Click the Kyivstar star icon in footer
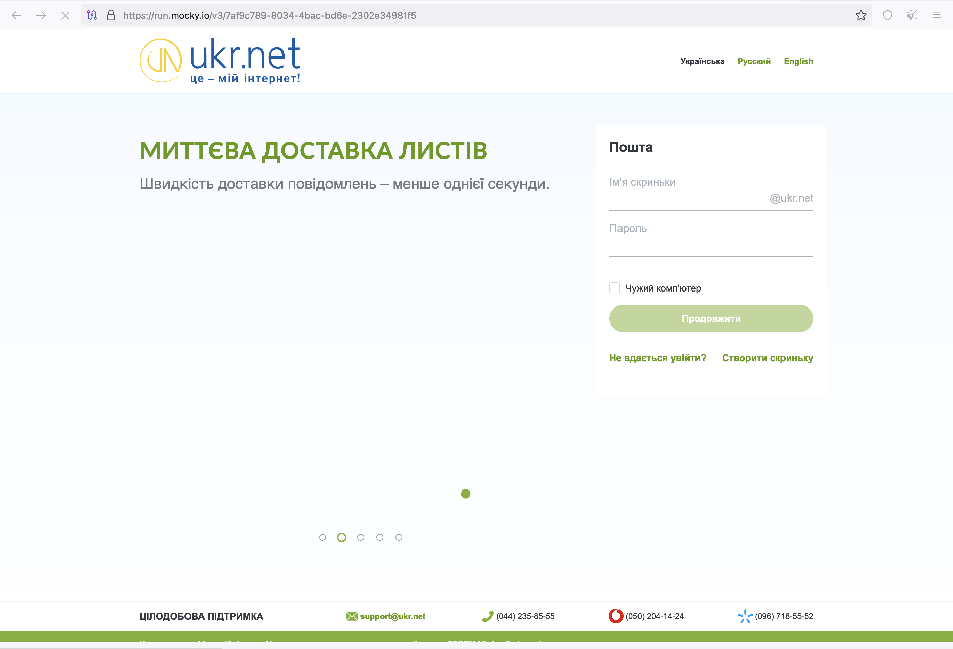This screenshot has height=649, width=953. 745,616
